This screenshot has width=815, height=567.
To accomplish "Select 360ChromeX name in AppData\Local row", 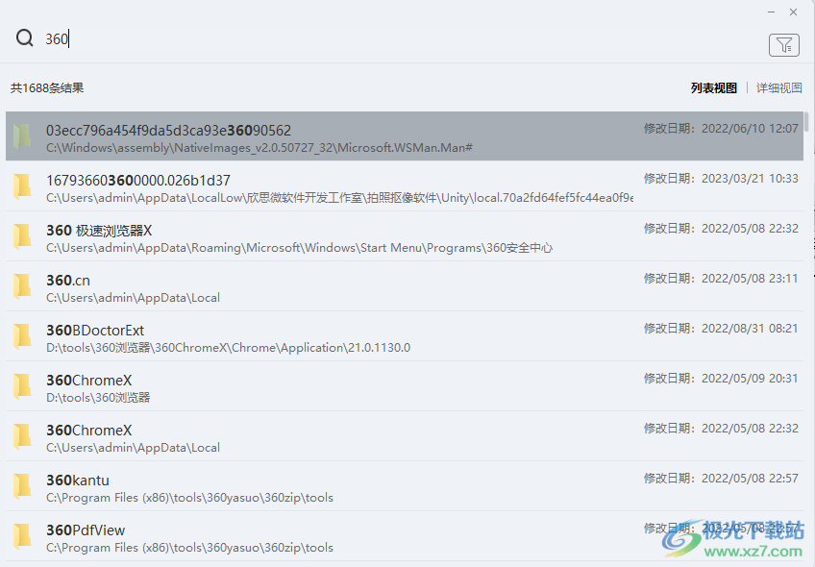I will [88, 430].
